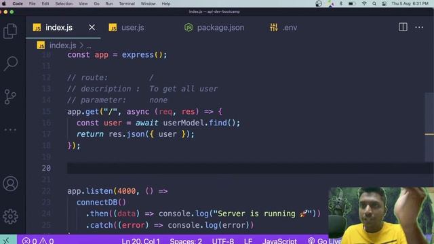
Task: Split the editor to the right
Action: coord(403,27)
